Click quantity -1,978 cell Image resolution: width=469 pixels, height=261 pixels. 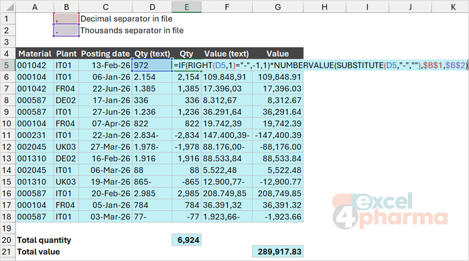187,147
